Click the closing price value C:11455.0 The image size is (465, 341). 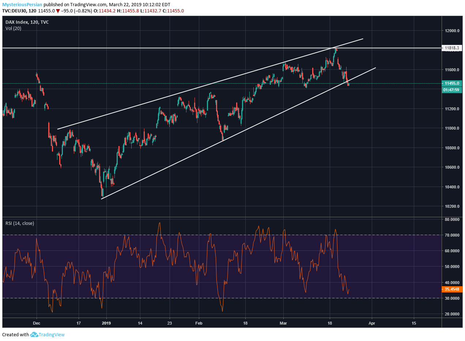point(173,11)
